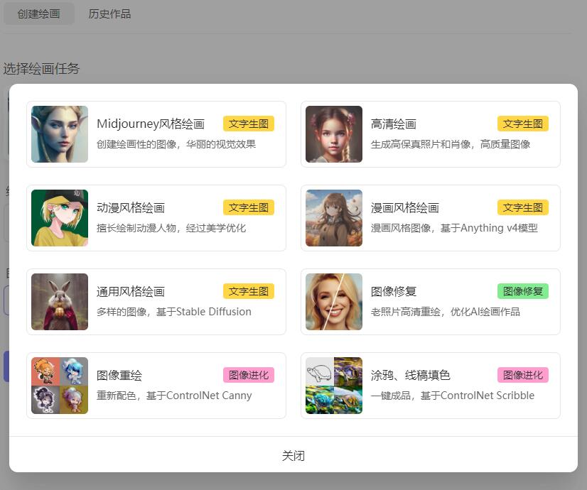
Task: Click the four-character 图像重绘 thumbnail
Action: click(x=60, y=386)
